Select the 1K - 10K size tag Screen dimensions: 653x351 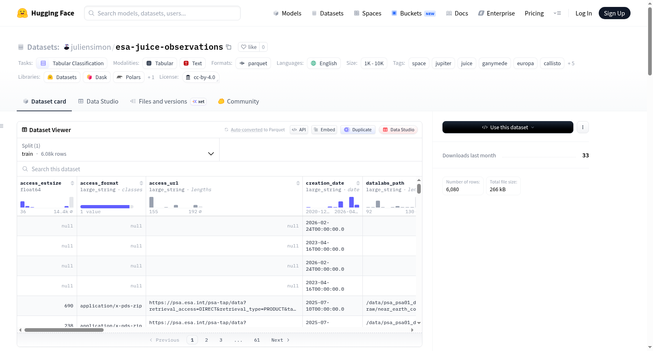coord(374,63)
